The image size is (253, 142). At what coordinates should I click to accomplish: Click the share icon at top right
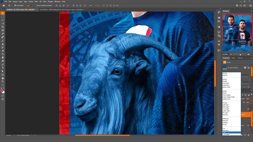point(251,6)
